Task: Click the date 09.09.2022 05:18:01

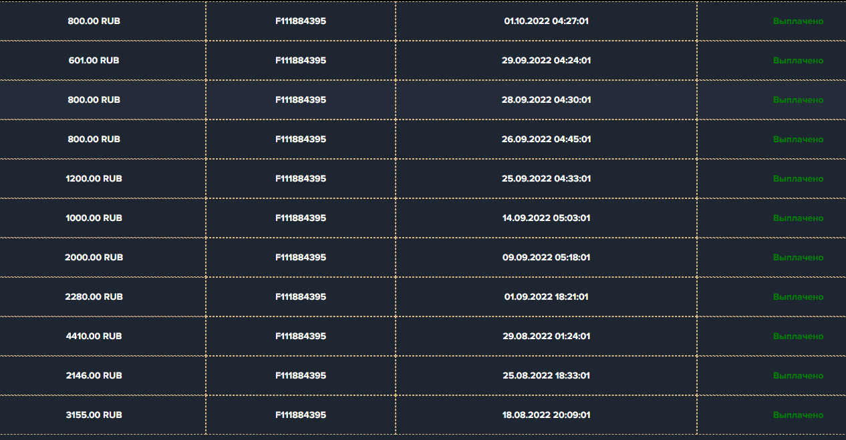Action: [546, 257]
